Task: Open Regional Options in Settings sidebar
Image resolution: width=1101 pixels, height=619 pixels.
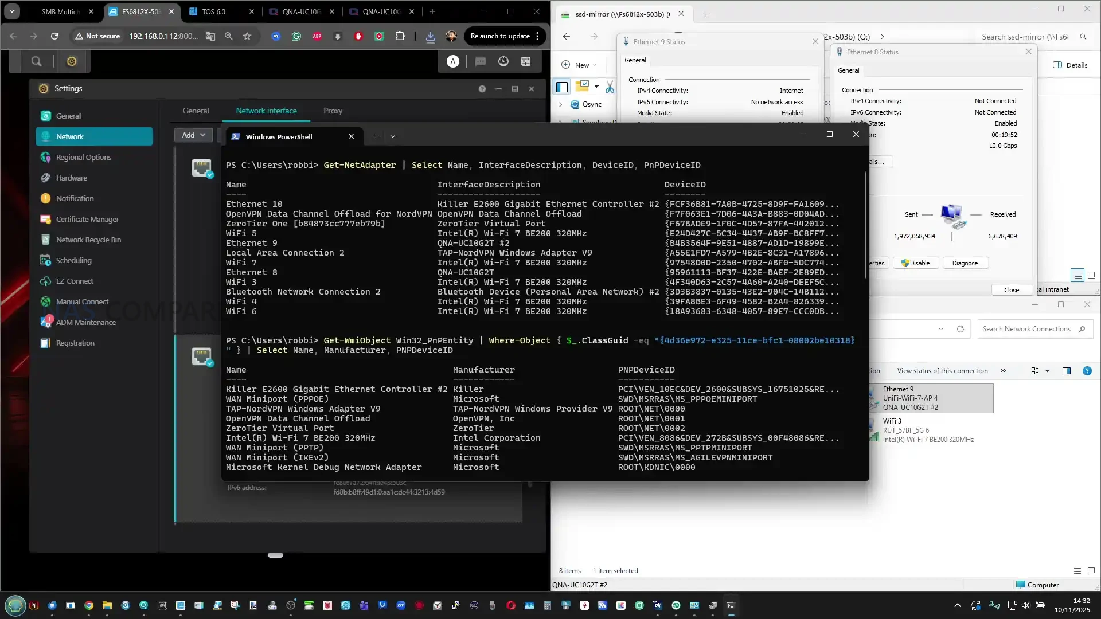Action: click(x=83, y=157)
